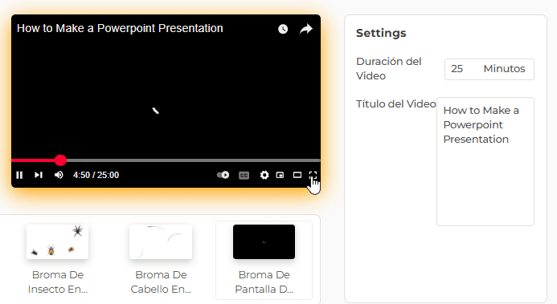The width and height of the screenshot is (557, 304).
Task: Click the Duración del Video label
Action: 389,69
